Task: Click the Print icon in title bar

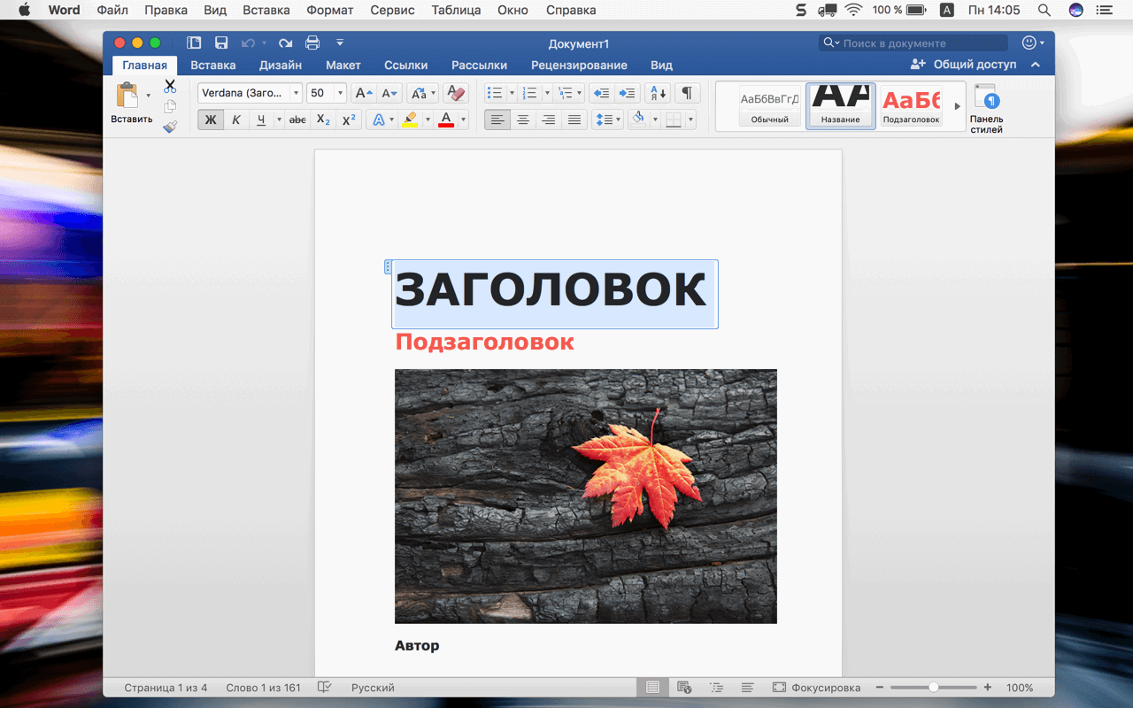Action: (x=312, y=42)
